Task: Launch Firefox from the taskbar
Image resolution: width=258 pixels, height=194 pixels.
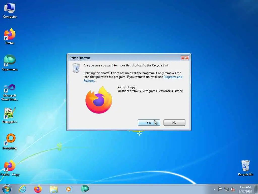Action: (x=38, y=189)
